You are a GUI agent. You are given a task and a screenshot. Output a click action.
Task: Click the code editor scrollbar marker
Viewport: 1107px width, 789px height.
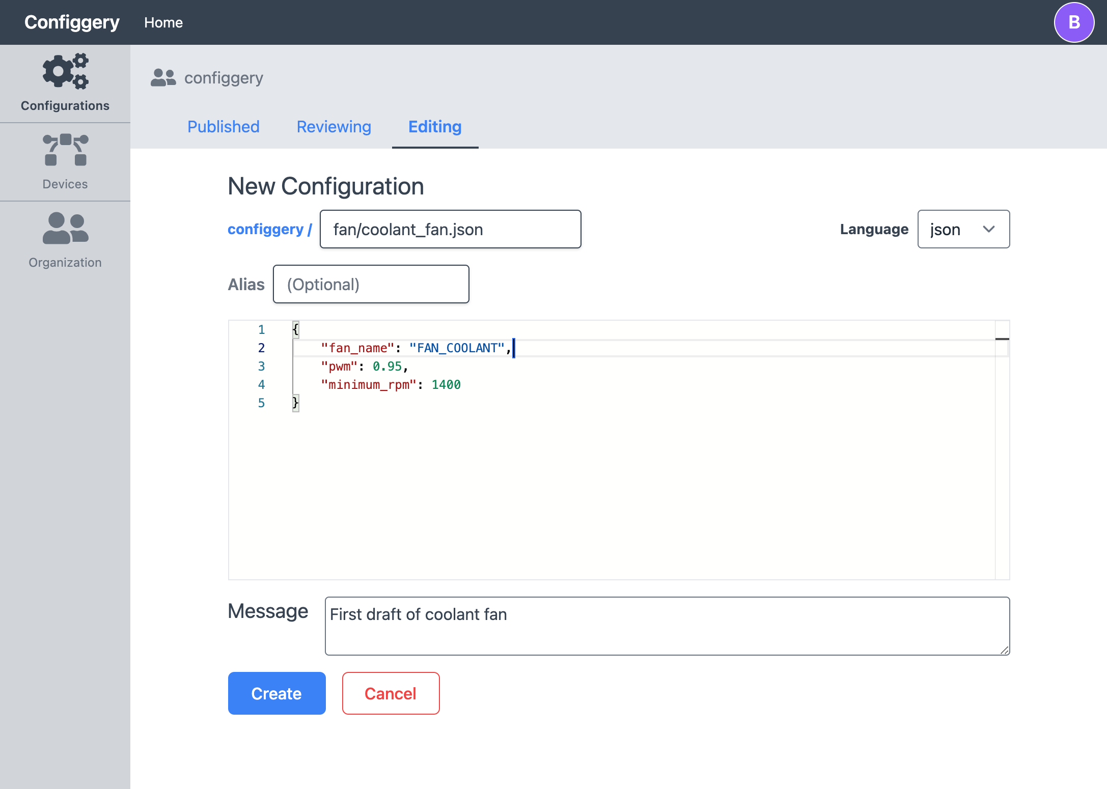click(1002, 339)
